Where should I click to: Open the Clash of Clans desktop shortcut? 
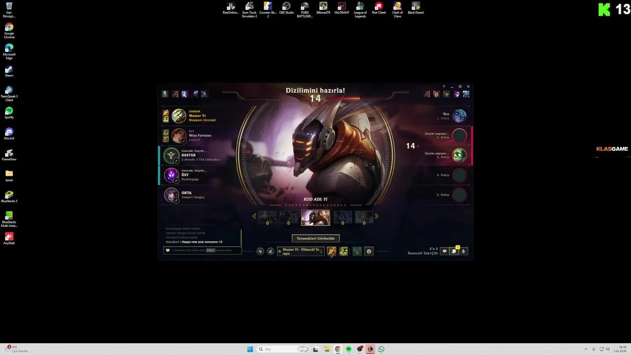[397, 10]
